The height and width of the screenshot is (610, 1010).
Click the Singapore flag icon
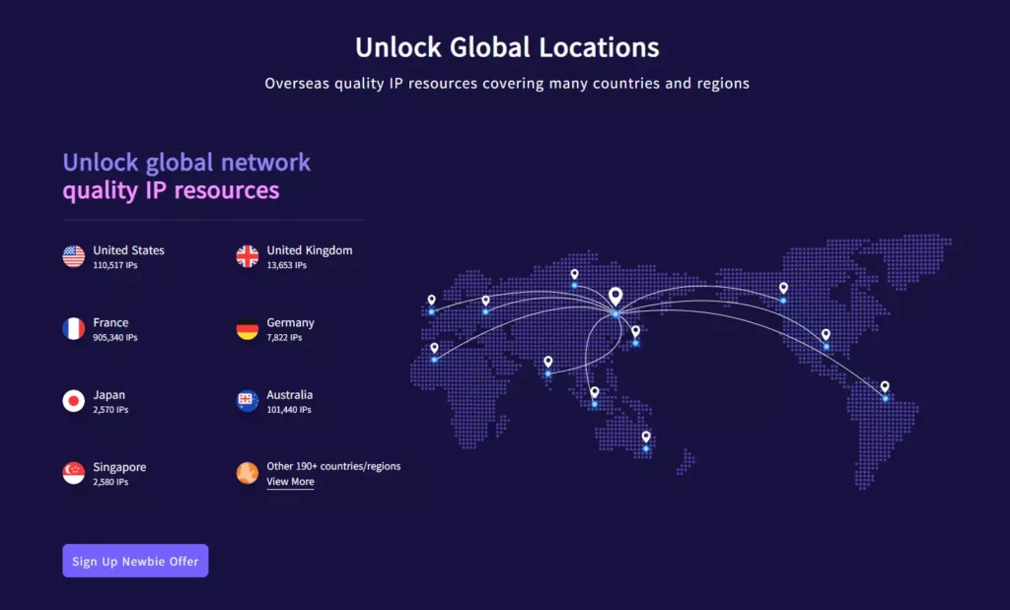(73, 473)
